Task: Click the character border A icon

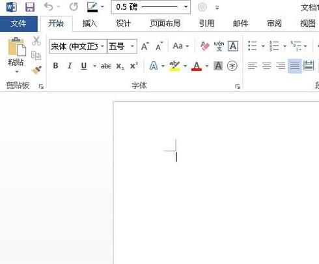Action: [233, 46]
